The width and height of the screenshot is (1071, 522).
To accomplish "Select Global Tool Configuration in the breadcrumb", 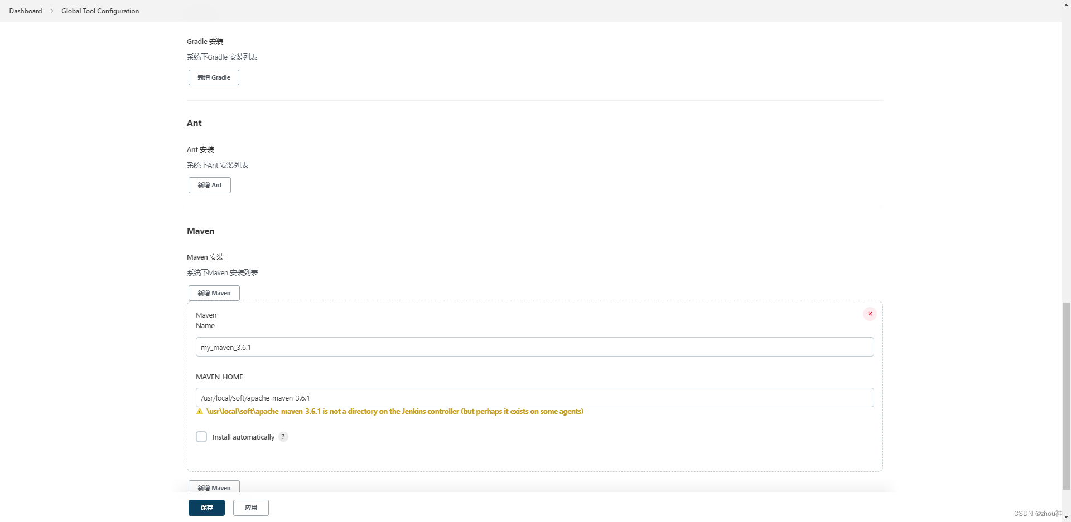I will point(100,11).
